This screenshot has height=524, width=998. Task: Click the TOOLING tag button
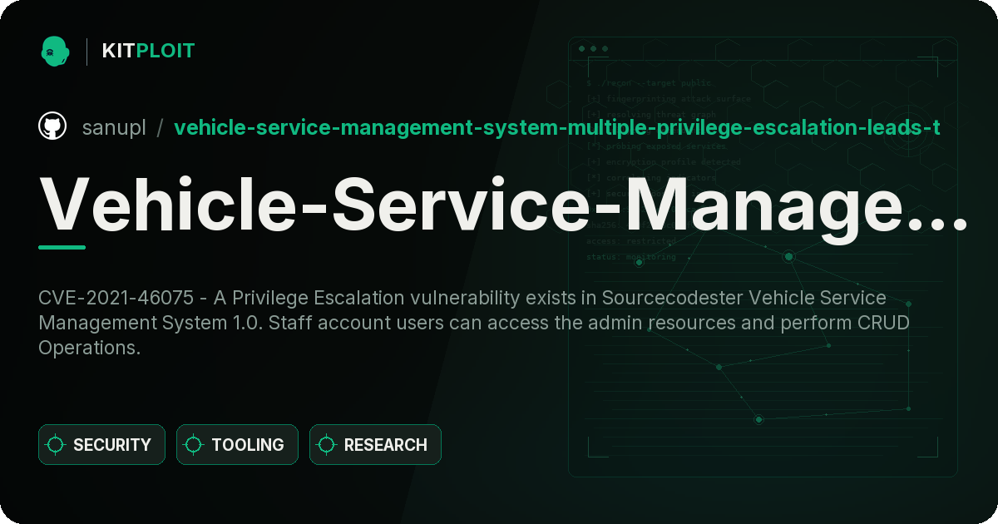tap(237, 445)
